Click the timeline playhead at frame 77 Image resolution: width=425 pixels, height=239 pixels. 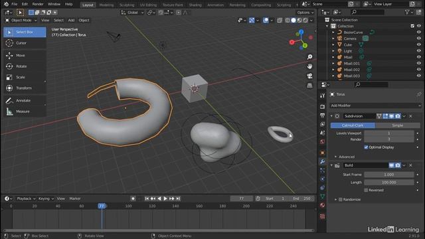[x=102, y=206]
